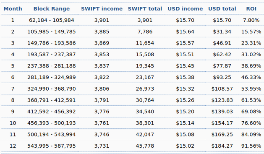264x154 pixels.
Task: Click block range 500,194 - 543,994
Action: 52,135
